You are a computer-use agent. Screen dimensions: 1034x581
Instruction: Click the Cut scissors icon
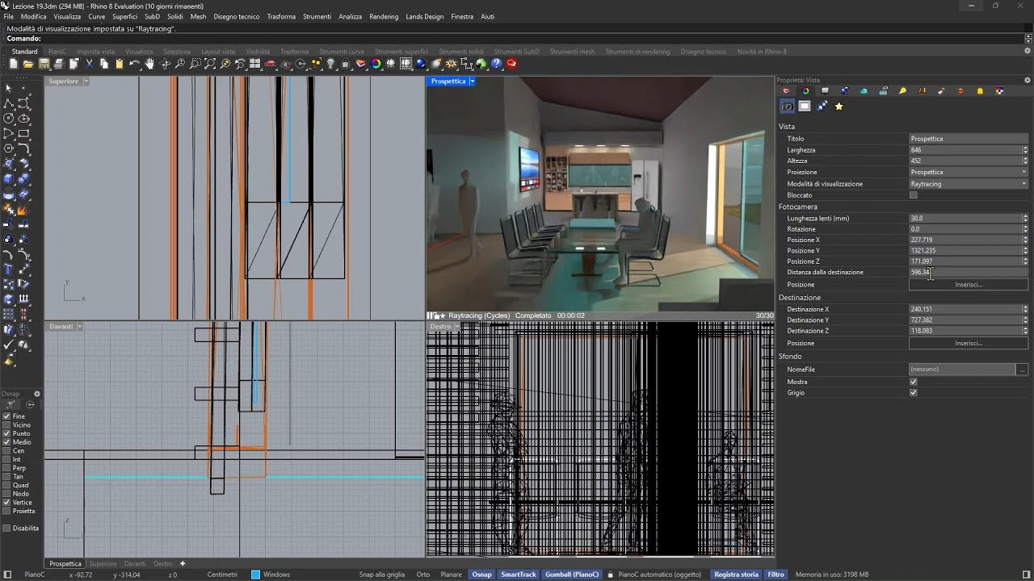[89, 64]
